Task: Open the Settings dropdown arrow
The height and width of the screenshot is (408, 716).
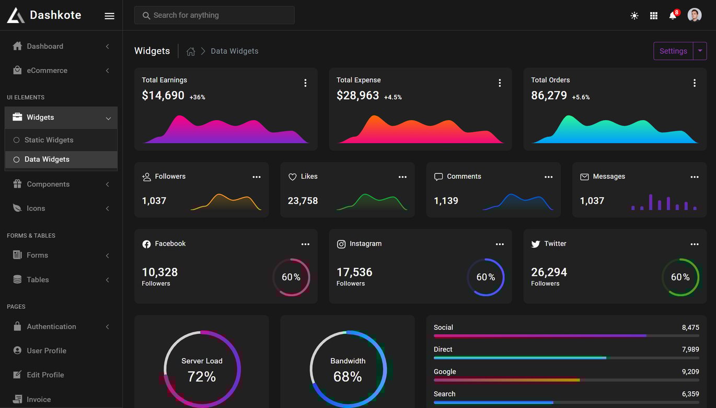Action: pyautogui.click(x=700, y=51)
